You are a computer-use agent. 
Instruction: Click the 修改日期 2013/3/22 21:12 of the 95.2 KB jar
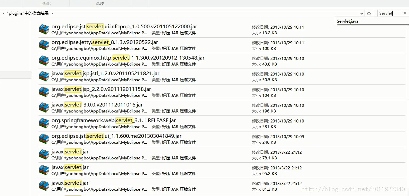pyautogui.click(x=277, y=168)
